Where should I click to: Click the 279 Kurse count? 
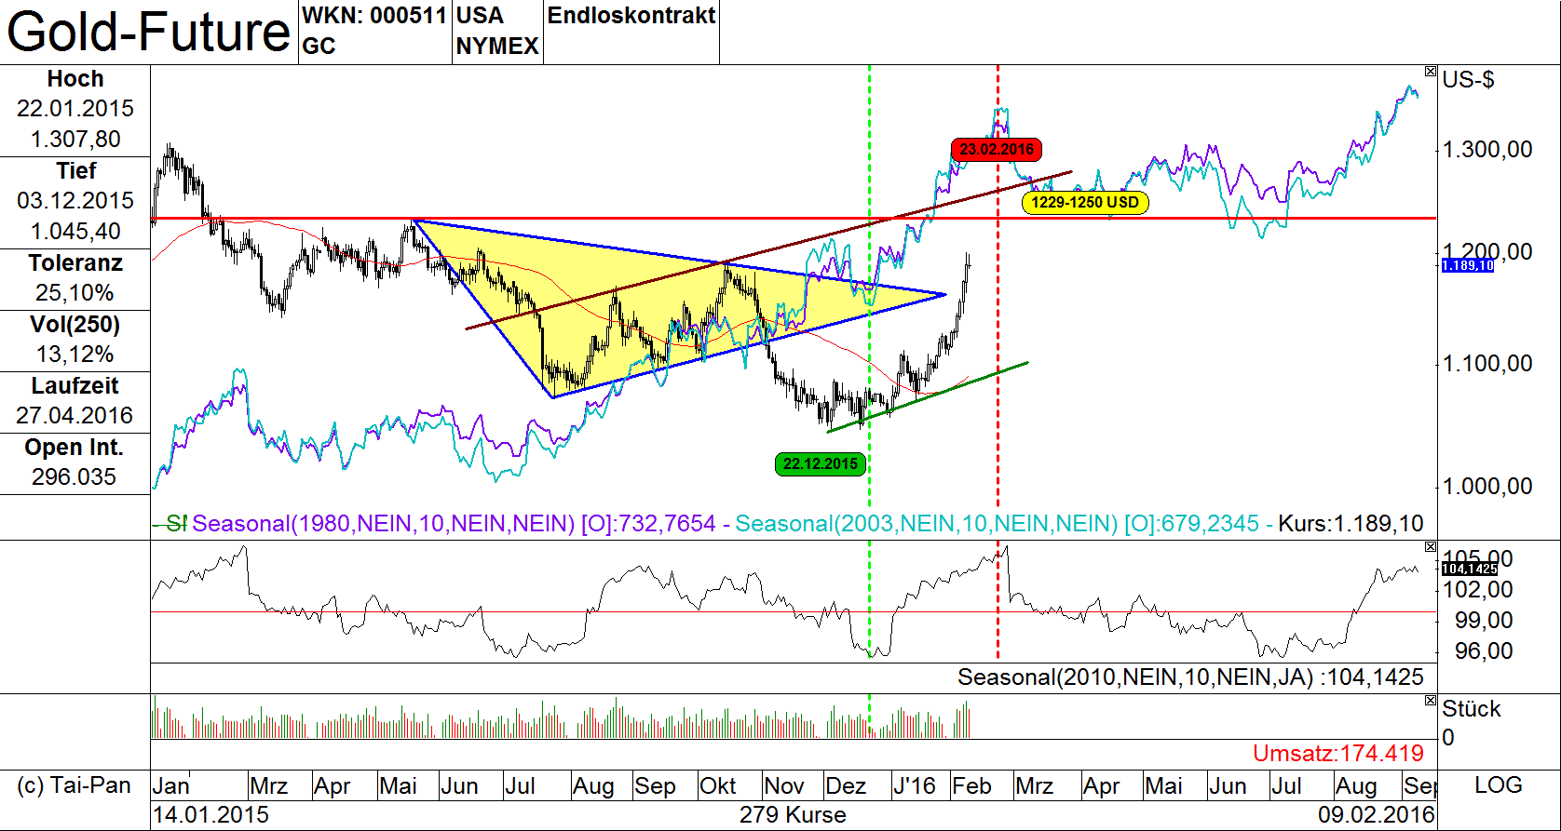(x=793, y=815)
